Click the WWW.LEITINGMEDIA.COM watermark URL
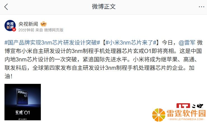The height and width of the screenshot is (122, 207). (186, 119)
